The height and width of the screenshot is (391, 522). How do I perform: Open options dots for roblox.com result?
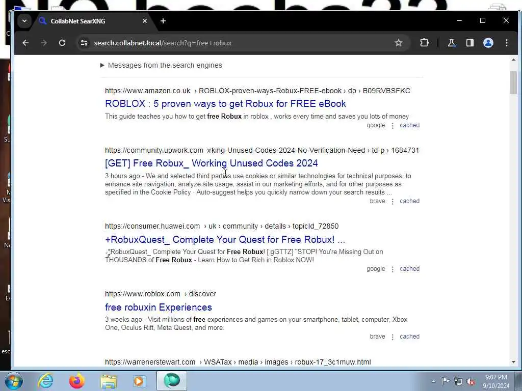point(393,337)
